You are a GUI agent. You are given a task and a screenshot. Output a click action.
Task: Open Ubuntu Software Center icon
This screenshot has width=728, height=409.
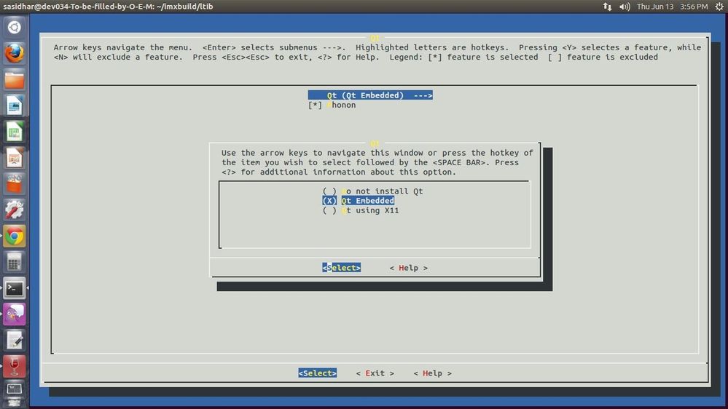coord(14,184)
